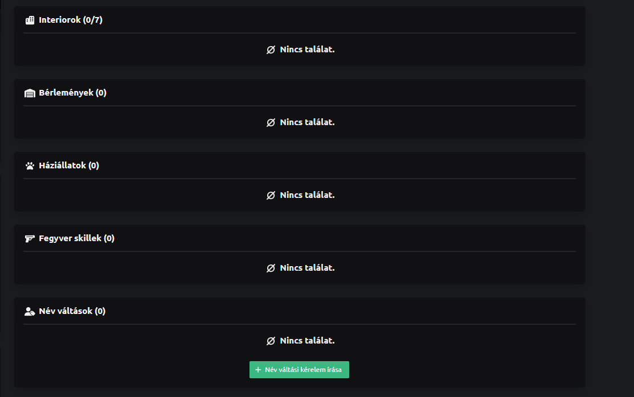Select the Fegyver skillek (0) heading

coord(76,238)
